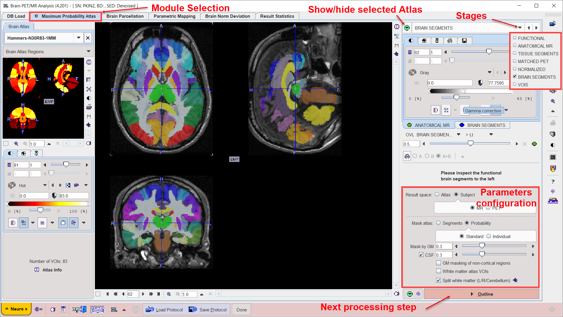This screenshot has width=563, height=317.
Task: Open the stages dropdown arrow beside BRAIN SEGMENTS
Action: coord(520,28)
